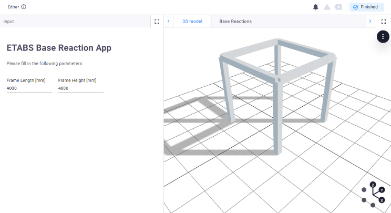Viewport: 391px width, 213px height.
Task: Switch to the 3D model tab
Action: (192, 22)
